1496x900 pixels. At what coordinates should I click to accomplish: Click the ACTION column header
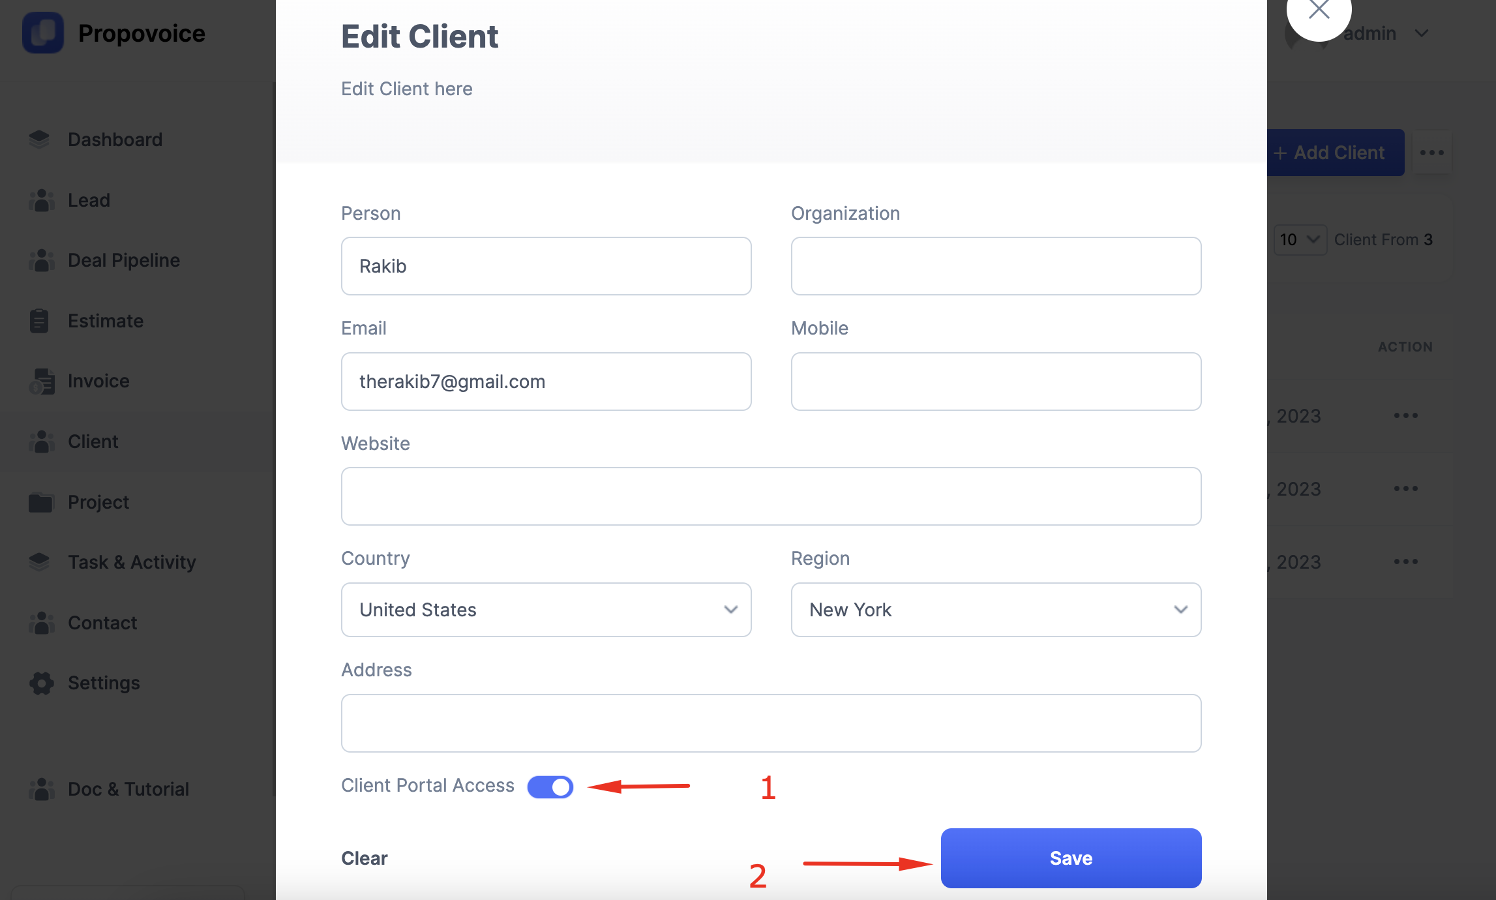pos(1405,347)
